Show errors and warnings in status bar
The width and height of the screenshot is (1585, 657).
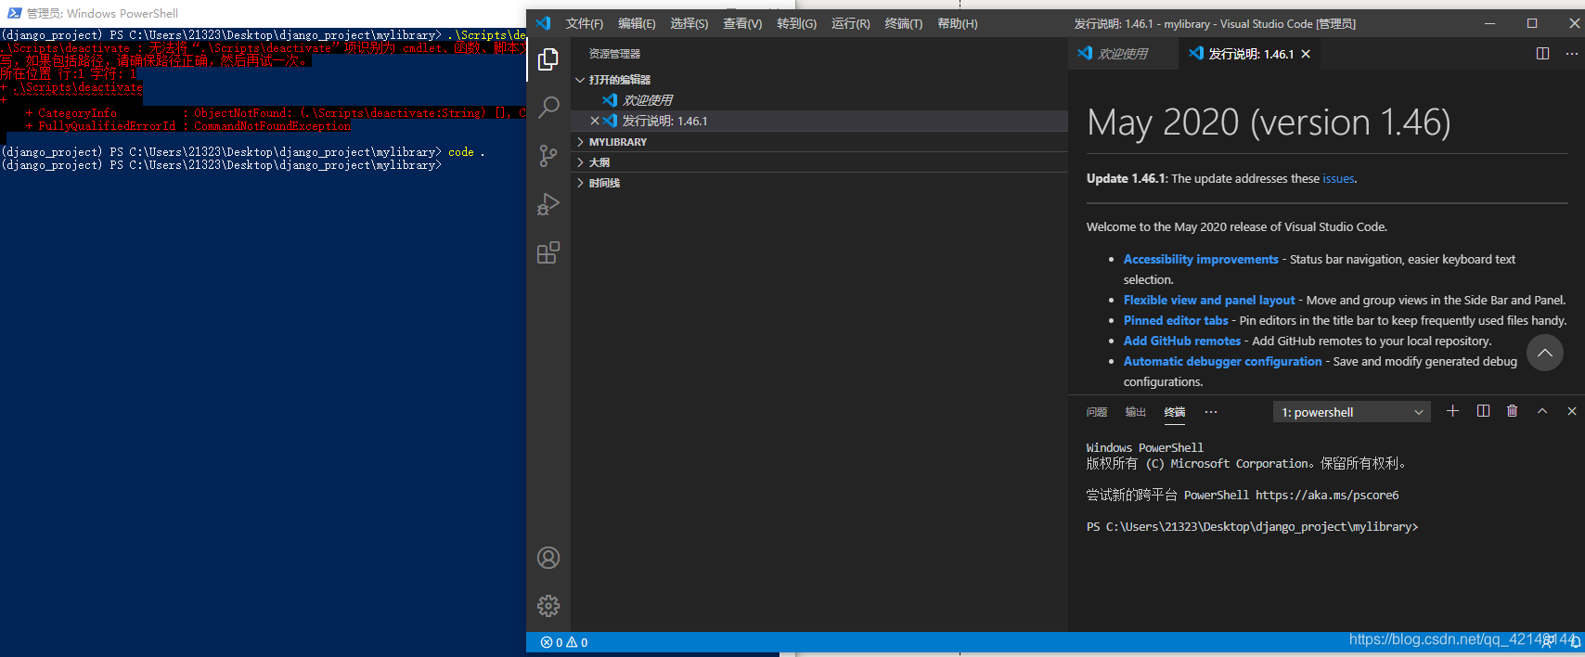pos(564,642)
